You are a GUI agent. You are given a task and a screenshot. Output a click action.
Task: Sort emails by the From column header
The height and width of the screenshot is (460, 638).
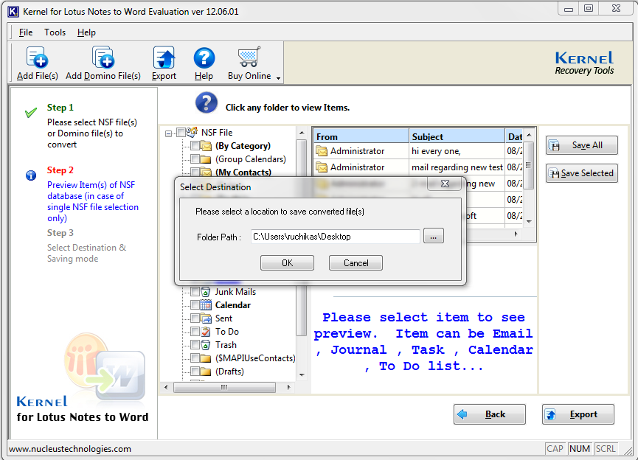[361, 136]
